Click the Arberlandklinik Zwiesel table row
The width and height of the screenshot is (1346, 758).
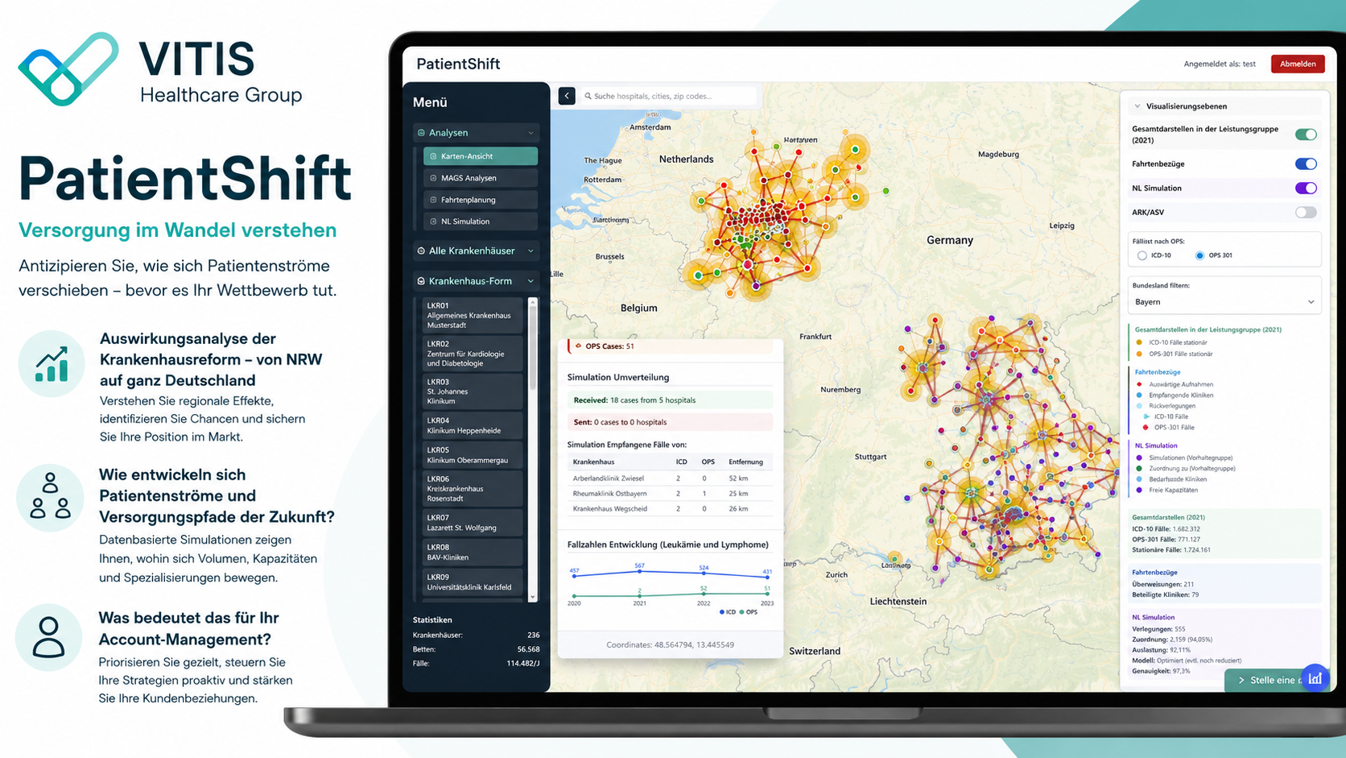click(670, 478)
